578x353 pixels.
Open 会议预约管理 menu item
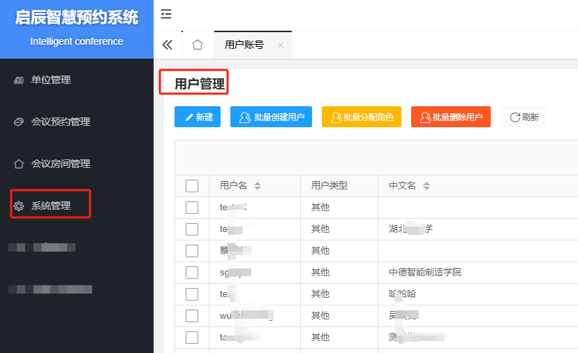click(x=60, y=122)
